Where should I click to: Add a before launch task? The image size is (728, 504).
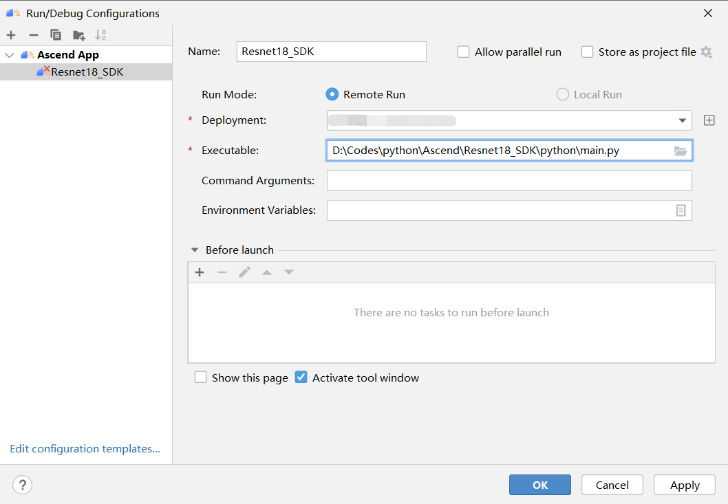point(200,272)
